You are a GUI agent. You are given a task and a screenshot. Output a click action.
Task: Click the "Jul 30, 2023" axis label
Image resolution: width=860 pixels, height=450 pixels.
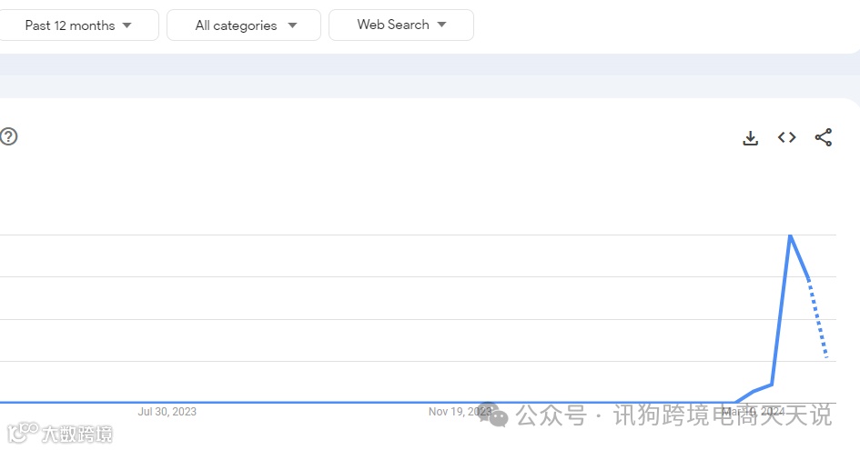167,412
